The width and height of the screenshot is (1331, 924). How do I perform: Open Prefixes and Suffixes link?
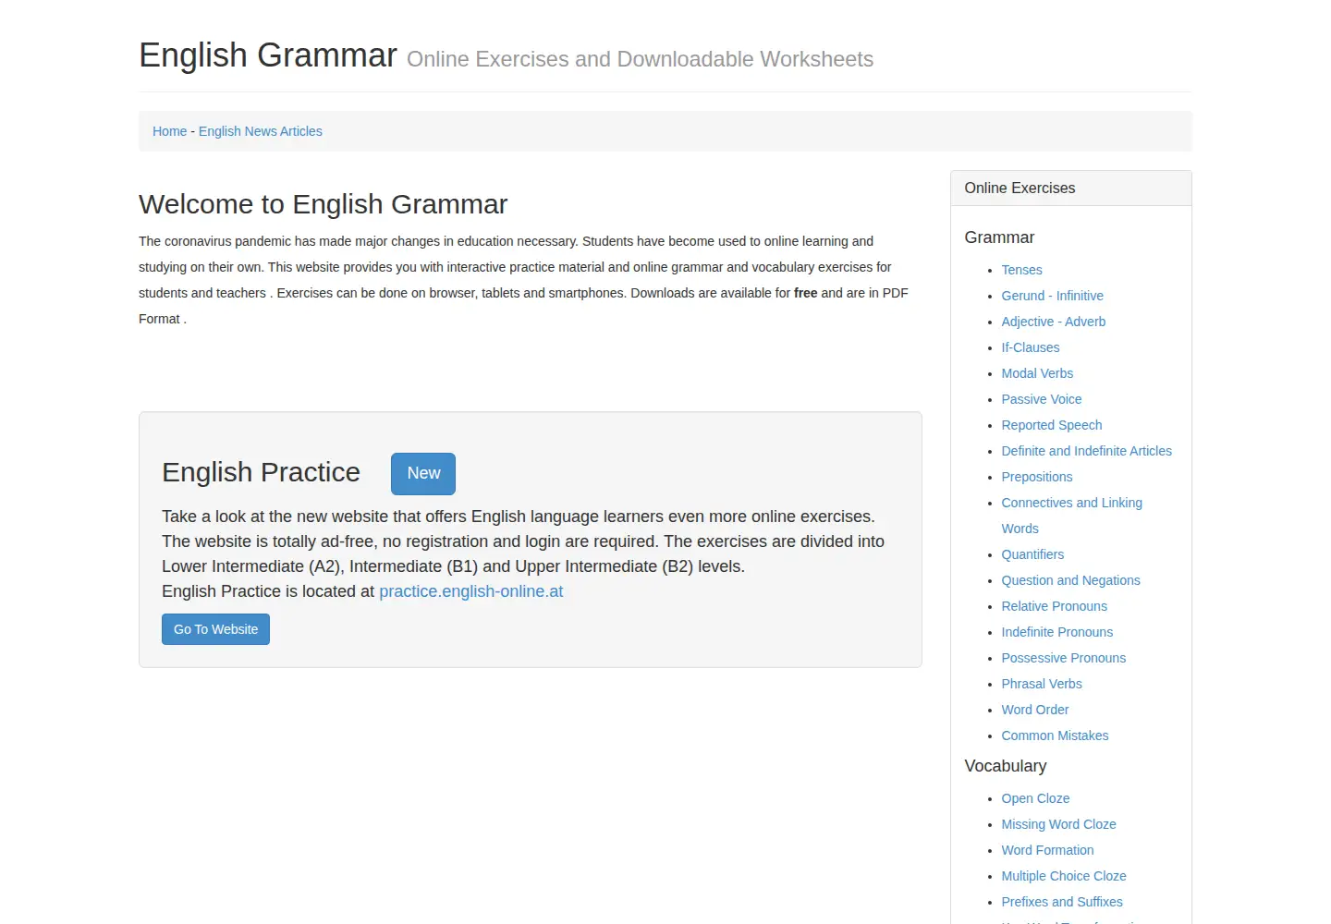[x=1061, y=902]
